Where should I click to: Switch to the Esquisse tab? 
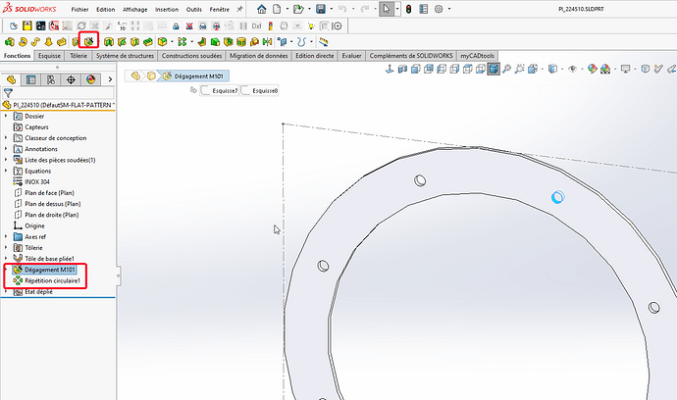(49, 56)
